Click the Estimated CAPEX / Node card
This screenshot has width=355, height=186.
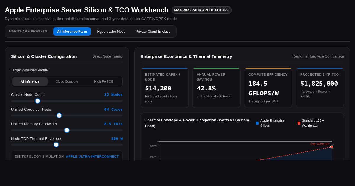tap(164, 88)
